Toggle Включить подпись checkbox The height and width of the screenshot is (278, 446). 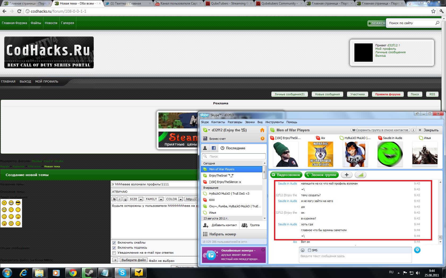click(x=114, y=248)
